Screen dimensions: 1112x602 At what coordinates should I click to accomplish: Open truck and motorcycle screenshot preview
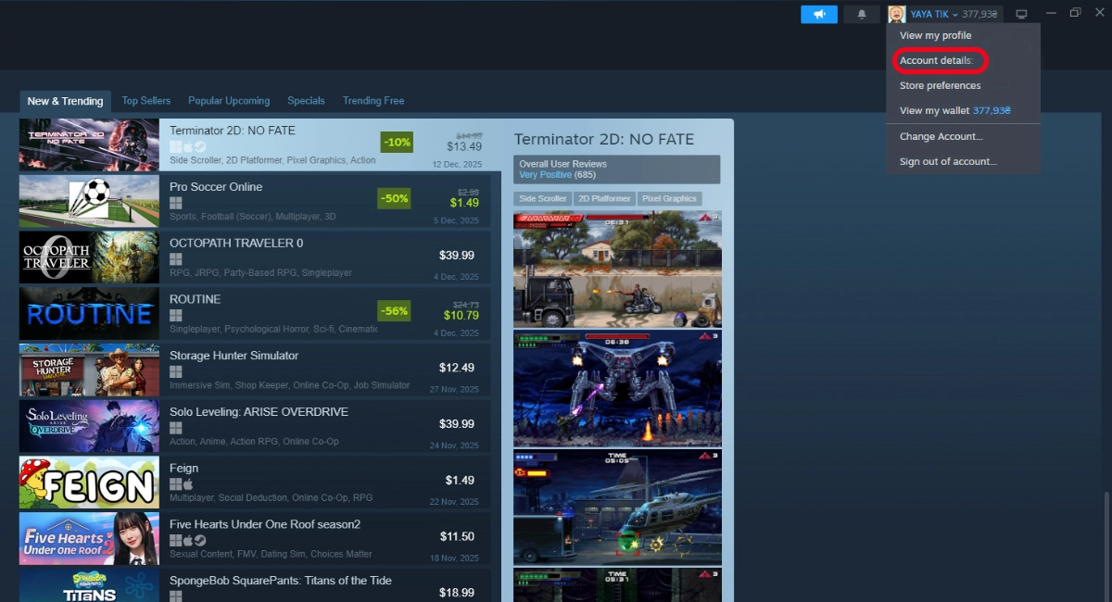(x=617, y=269)
